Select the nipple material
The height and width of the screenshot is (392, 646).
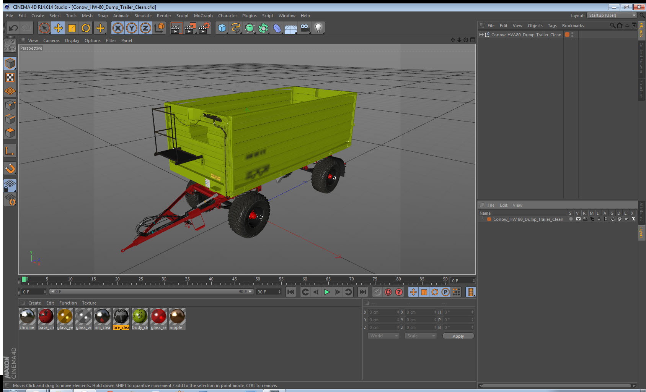177,319
